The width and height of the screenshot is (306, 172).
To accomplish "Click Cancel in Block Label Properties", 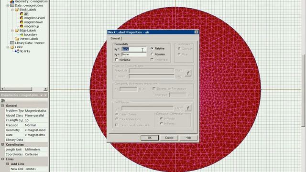I will [x=169, y=138].
